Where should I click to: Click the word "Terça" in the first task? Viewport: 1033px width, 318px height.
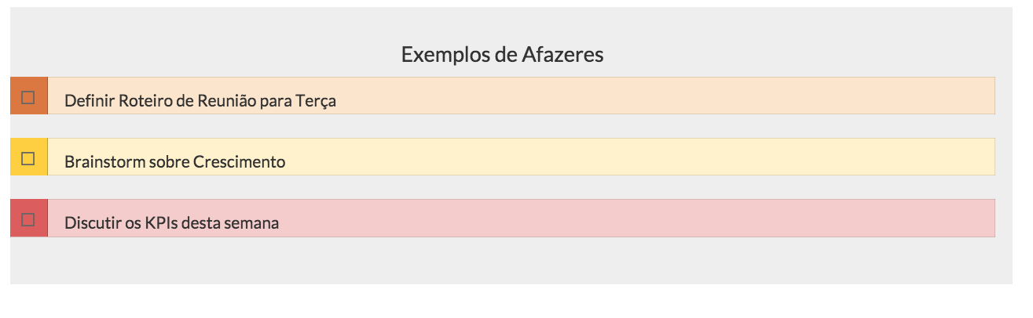click(316, 101)
